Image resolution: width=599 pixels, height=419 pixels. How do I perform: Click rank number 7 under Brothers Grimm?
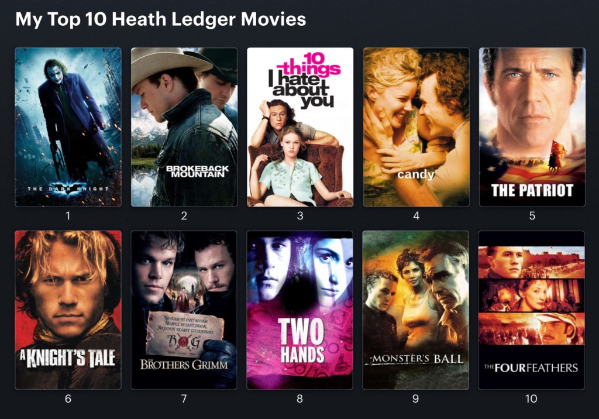pyautogui.click(x=184, y=399)
